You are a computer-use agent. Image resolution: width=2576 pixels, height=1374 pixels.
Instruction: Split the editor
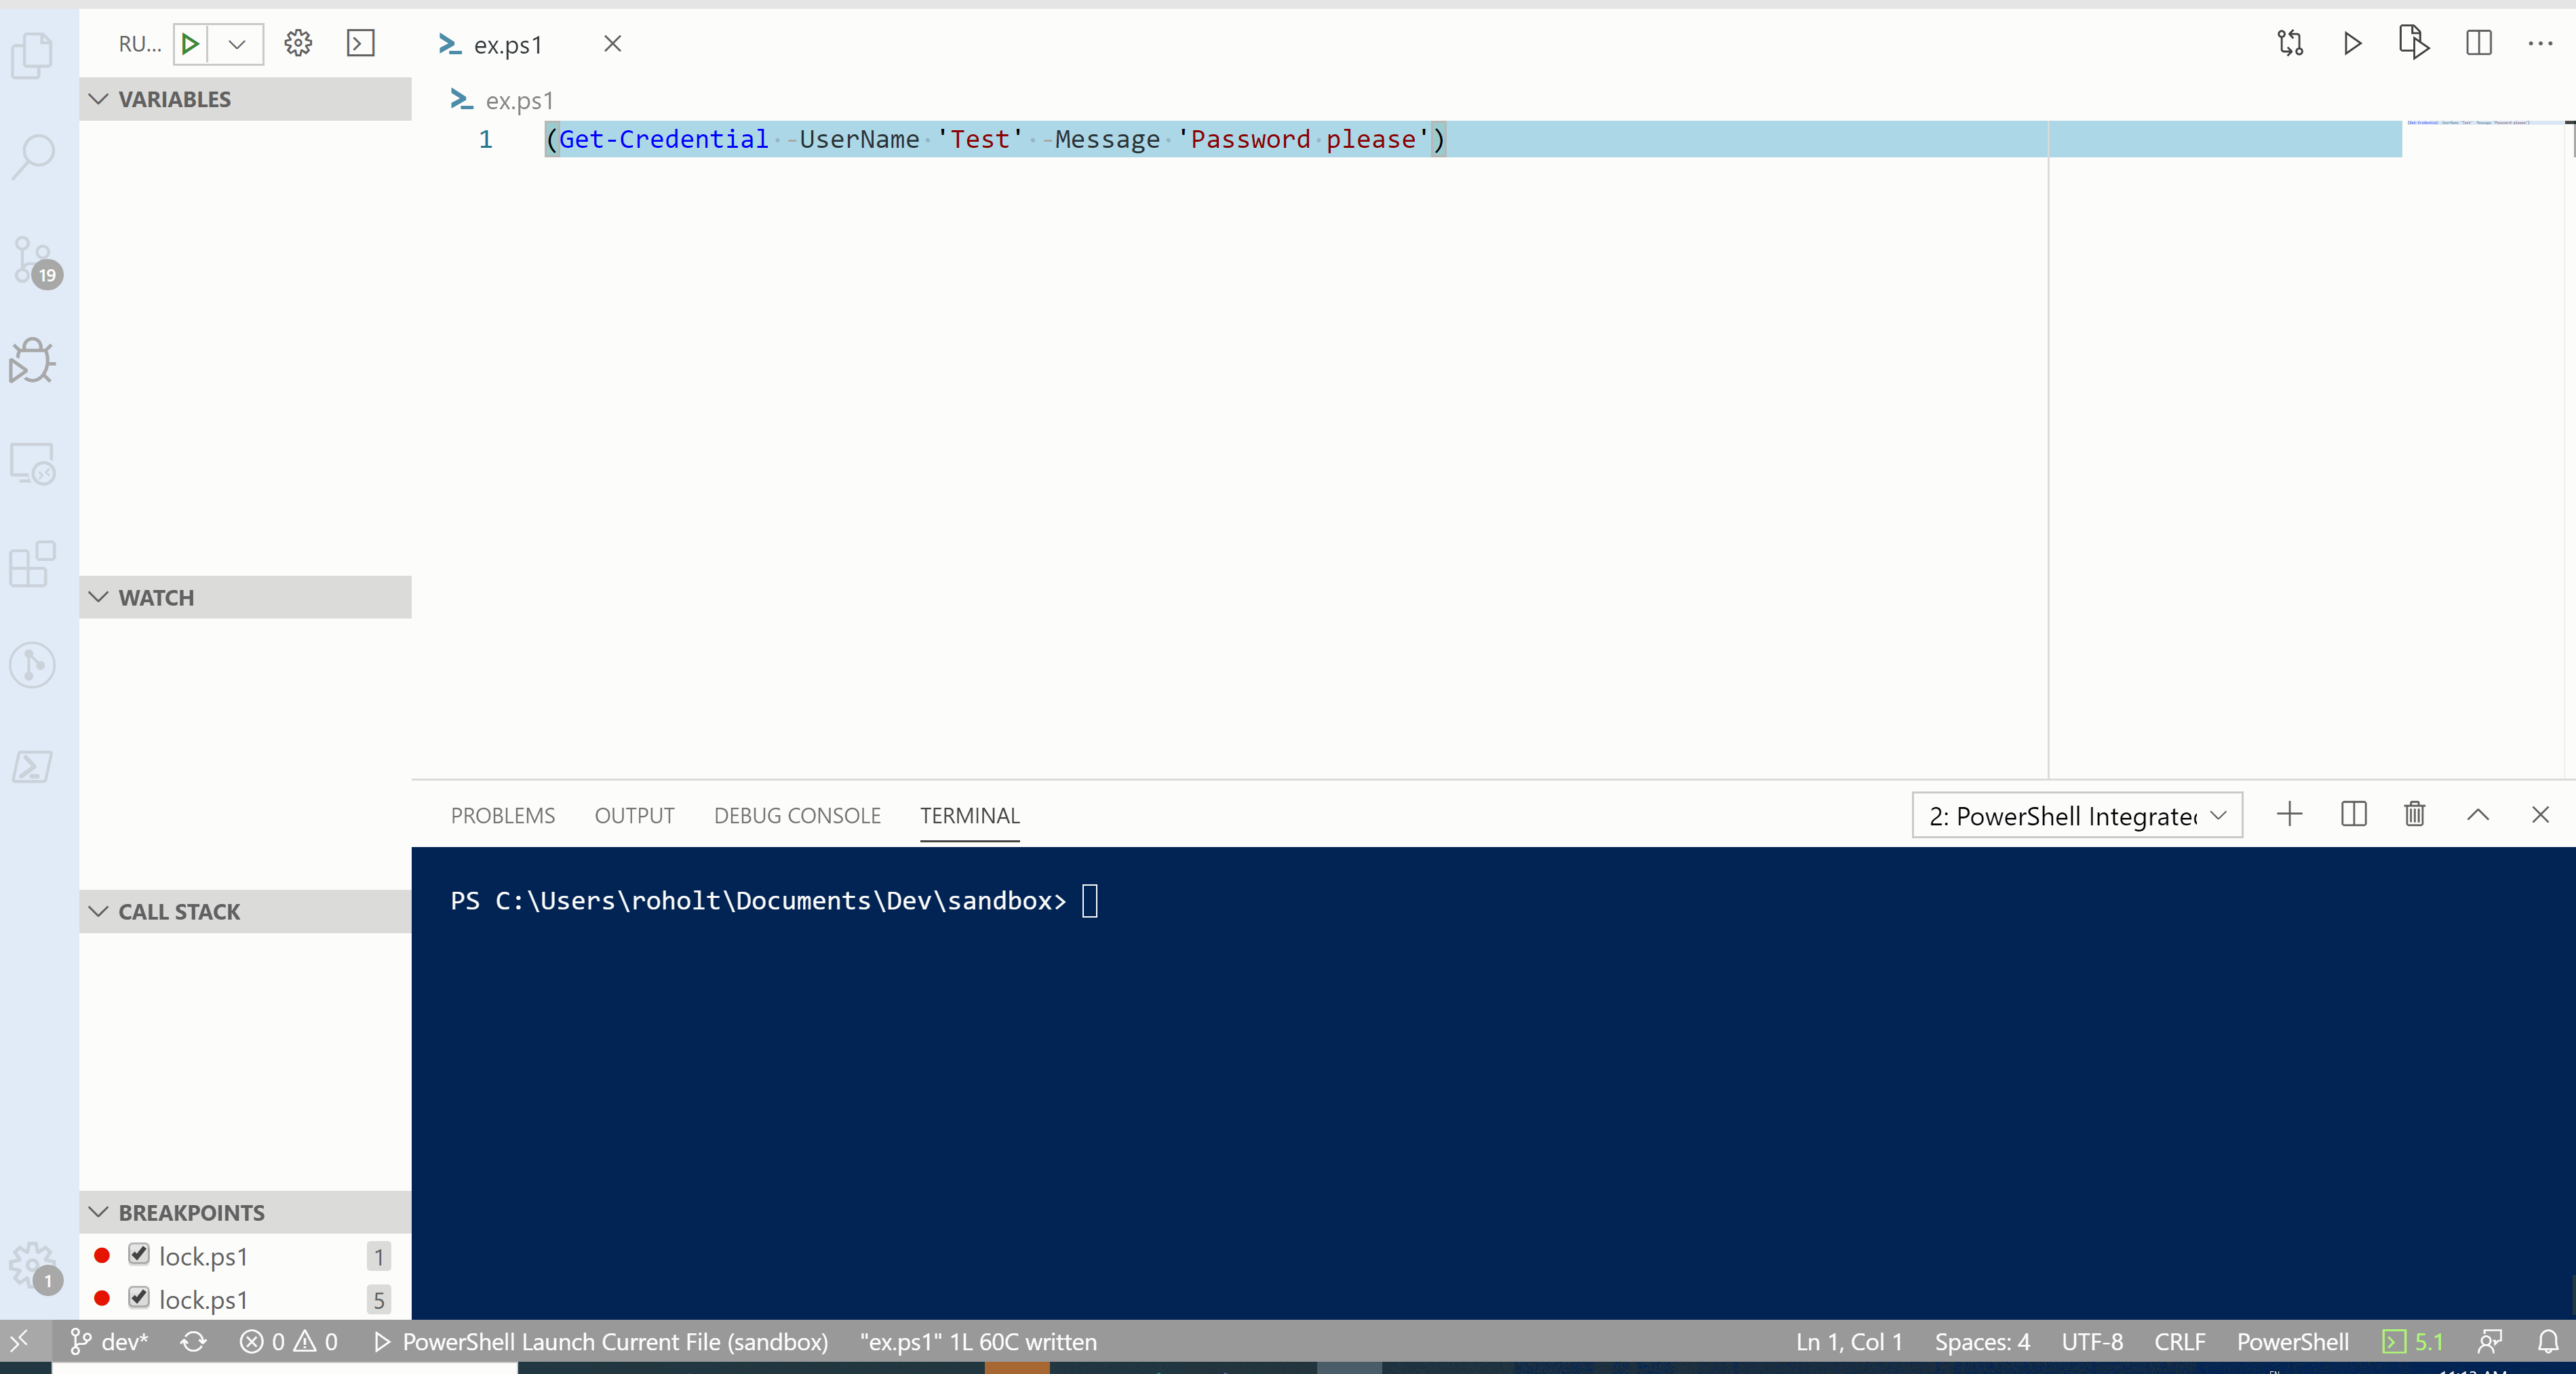[x=2479, y=44]
